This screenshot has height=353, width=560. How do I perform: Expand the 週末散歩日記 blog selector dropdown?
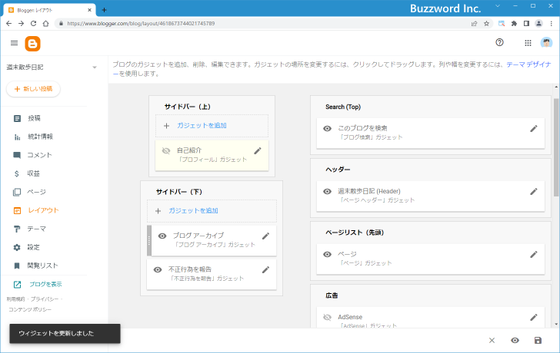tap(95, 68)
